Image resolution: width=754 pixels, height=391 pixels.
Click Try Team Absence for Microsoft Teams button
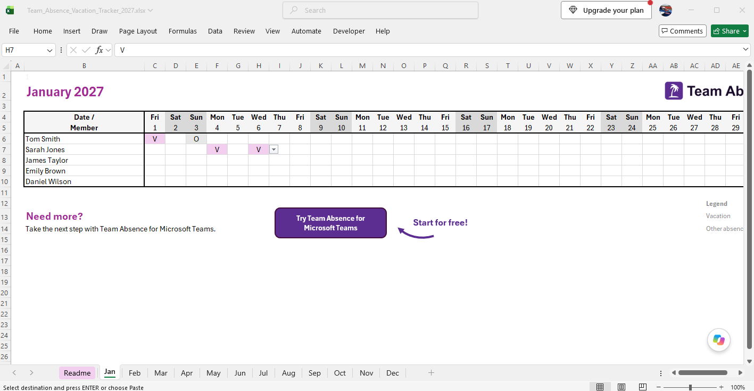[330, 223]
